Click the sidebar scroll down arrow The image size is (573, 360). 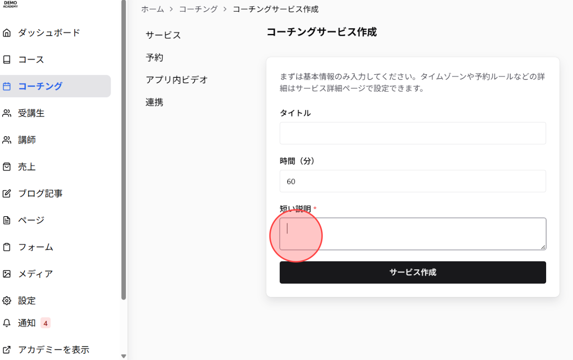(x=124, y=356)
